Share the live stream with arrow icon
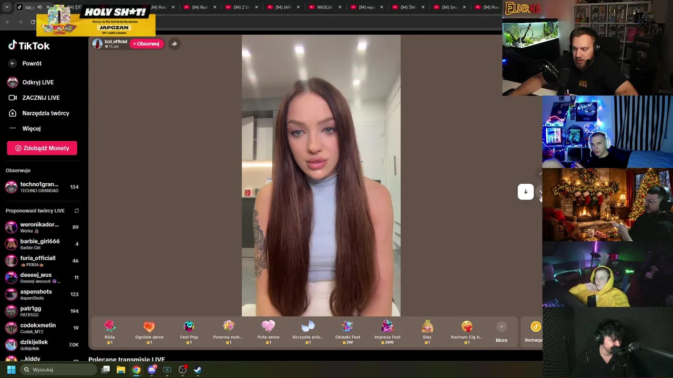The image size is (673, 378). tap(174, 44)
